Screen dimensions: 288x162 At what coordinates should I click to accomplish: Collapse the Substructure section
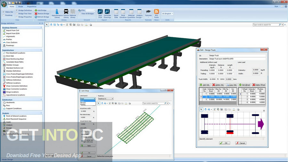click(41, 100)
